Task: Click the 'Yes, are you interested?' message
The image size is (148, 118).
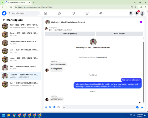Action: (x=131, y=80)
